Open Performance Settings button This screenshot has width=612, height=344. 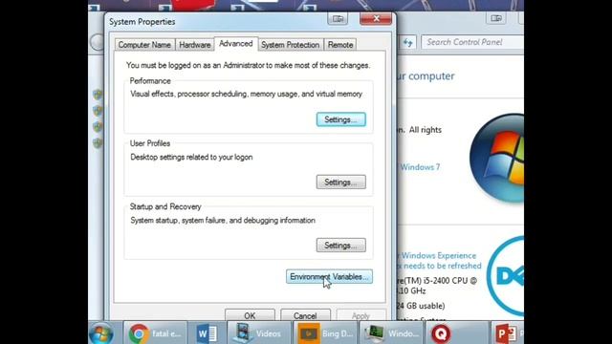(x=340, y=119)
